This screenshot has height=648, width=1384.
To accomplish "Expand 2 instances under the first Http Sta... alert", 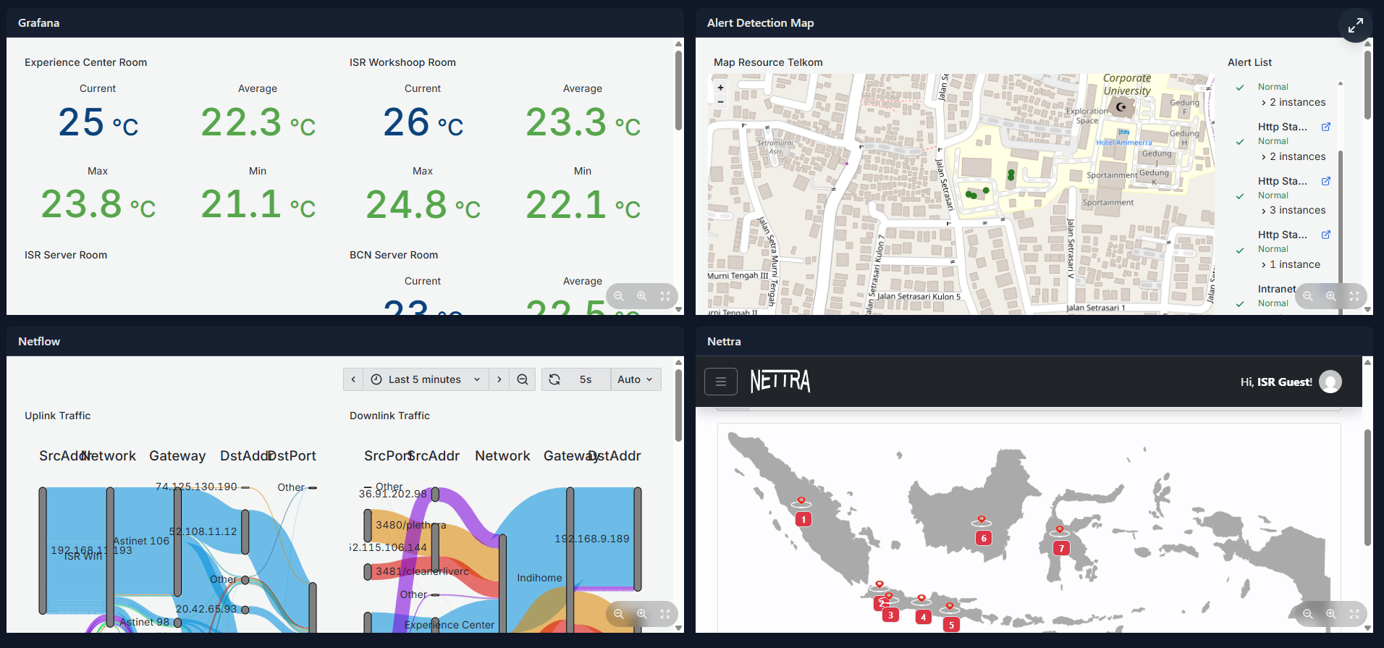I will [1294, 157].
